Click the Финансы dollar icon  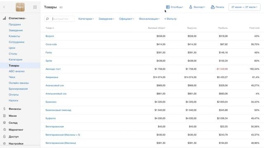5,109
